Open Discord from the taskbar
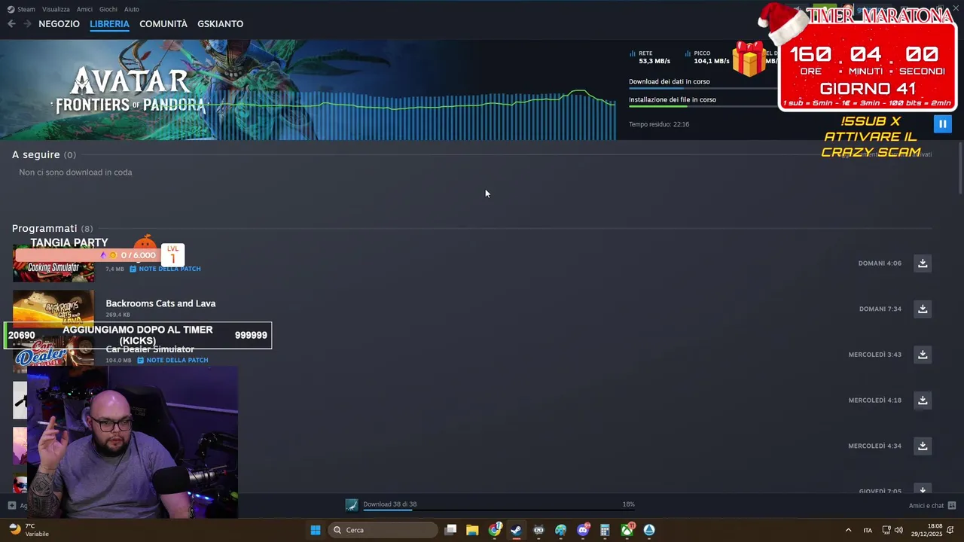Image resolution: width=964 pixels, height=542 pixels. point(583,530)
